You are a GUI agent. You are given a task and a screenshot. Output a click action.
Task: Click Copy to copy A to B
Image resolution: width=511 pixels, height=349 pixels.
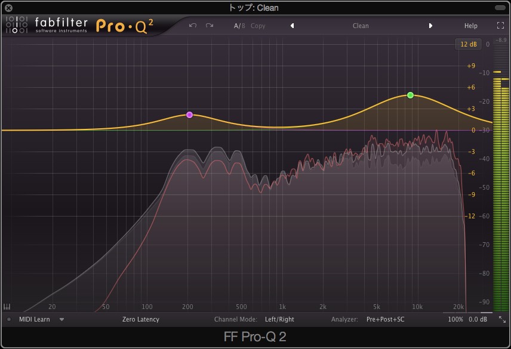coord(258,26)
